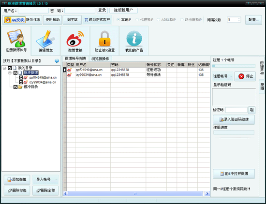Switch to the 微博帐号列表 tab
The width and height of the screenshot is (266, 204).
coord(75,58)
